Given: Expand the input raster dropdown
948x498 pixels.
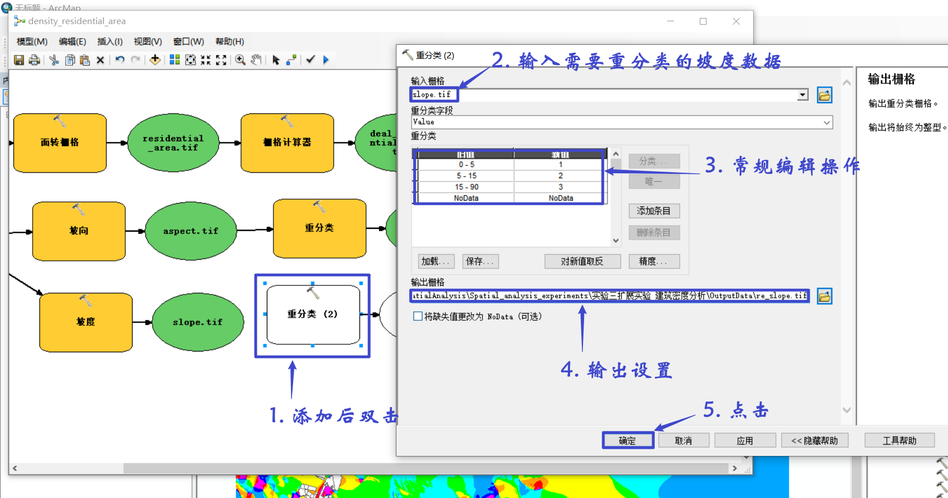Looking at the screenshot, I should (x=803, y=95).
